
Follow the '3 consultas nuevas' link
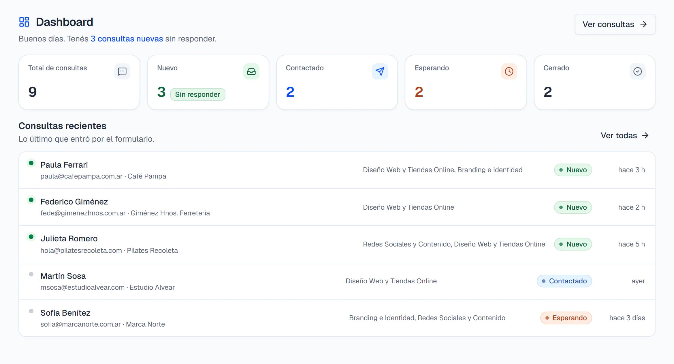(127, 39)
